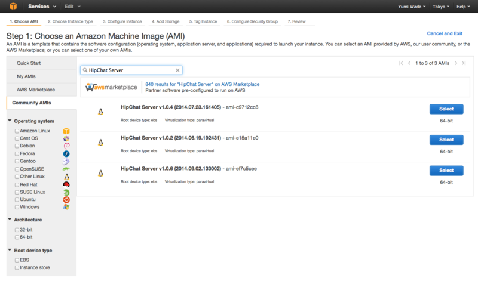Select HipChat Server v1.0.4 AMI
478x287 pixels.
tap(446, 109)
